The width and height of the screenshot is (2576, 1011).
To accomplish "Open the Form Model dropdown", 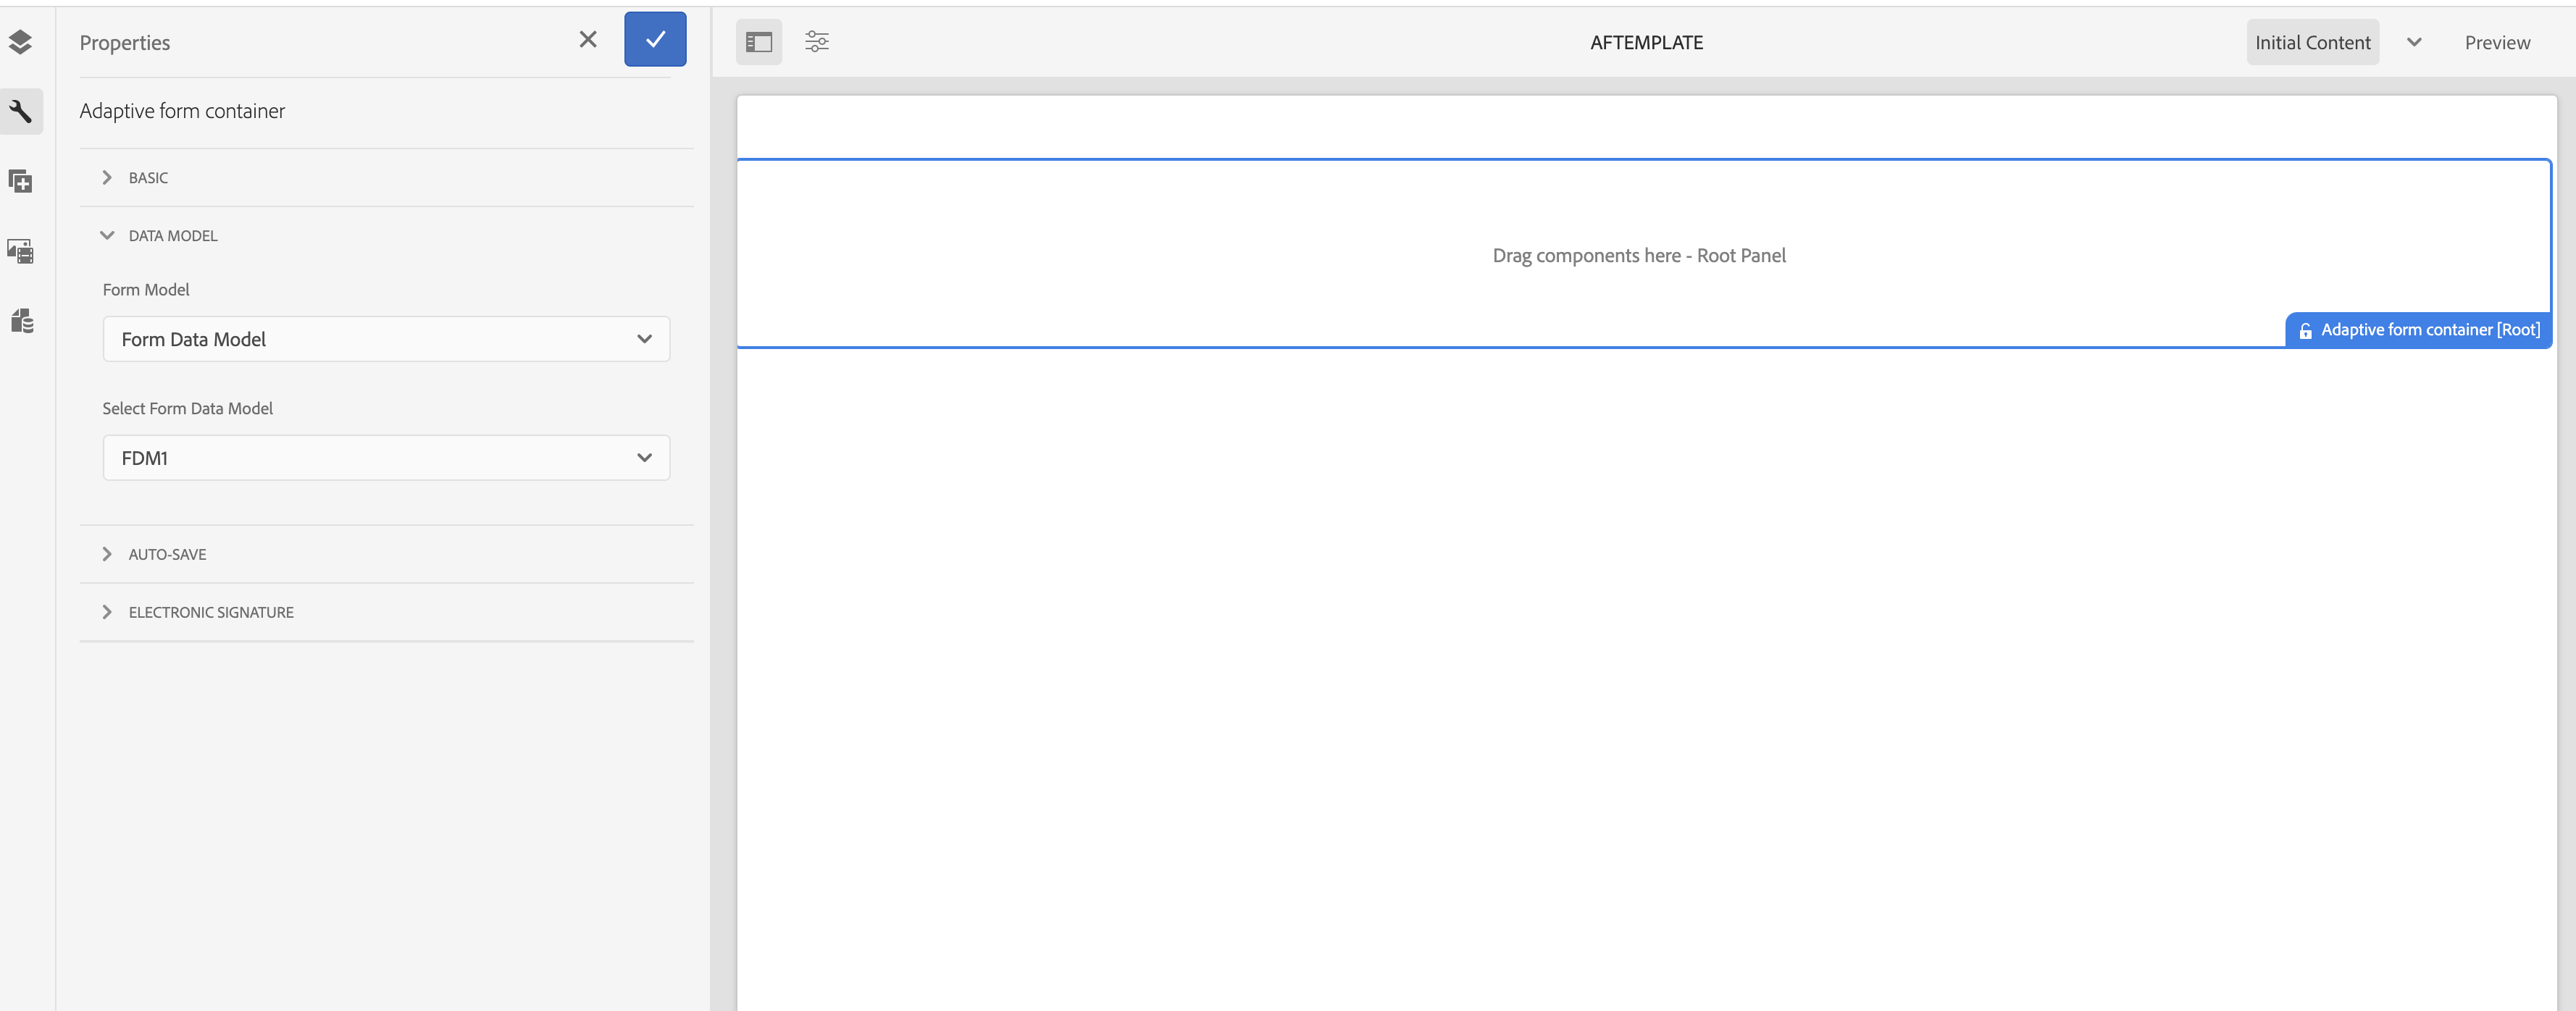I will click(386, 339).
